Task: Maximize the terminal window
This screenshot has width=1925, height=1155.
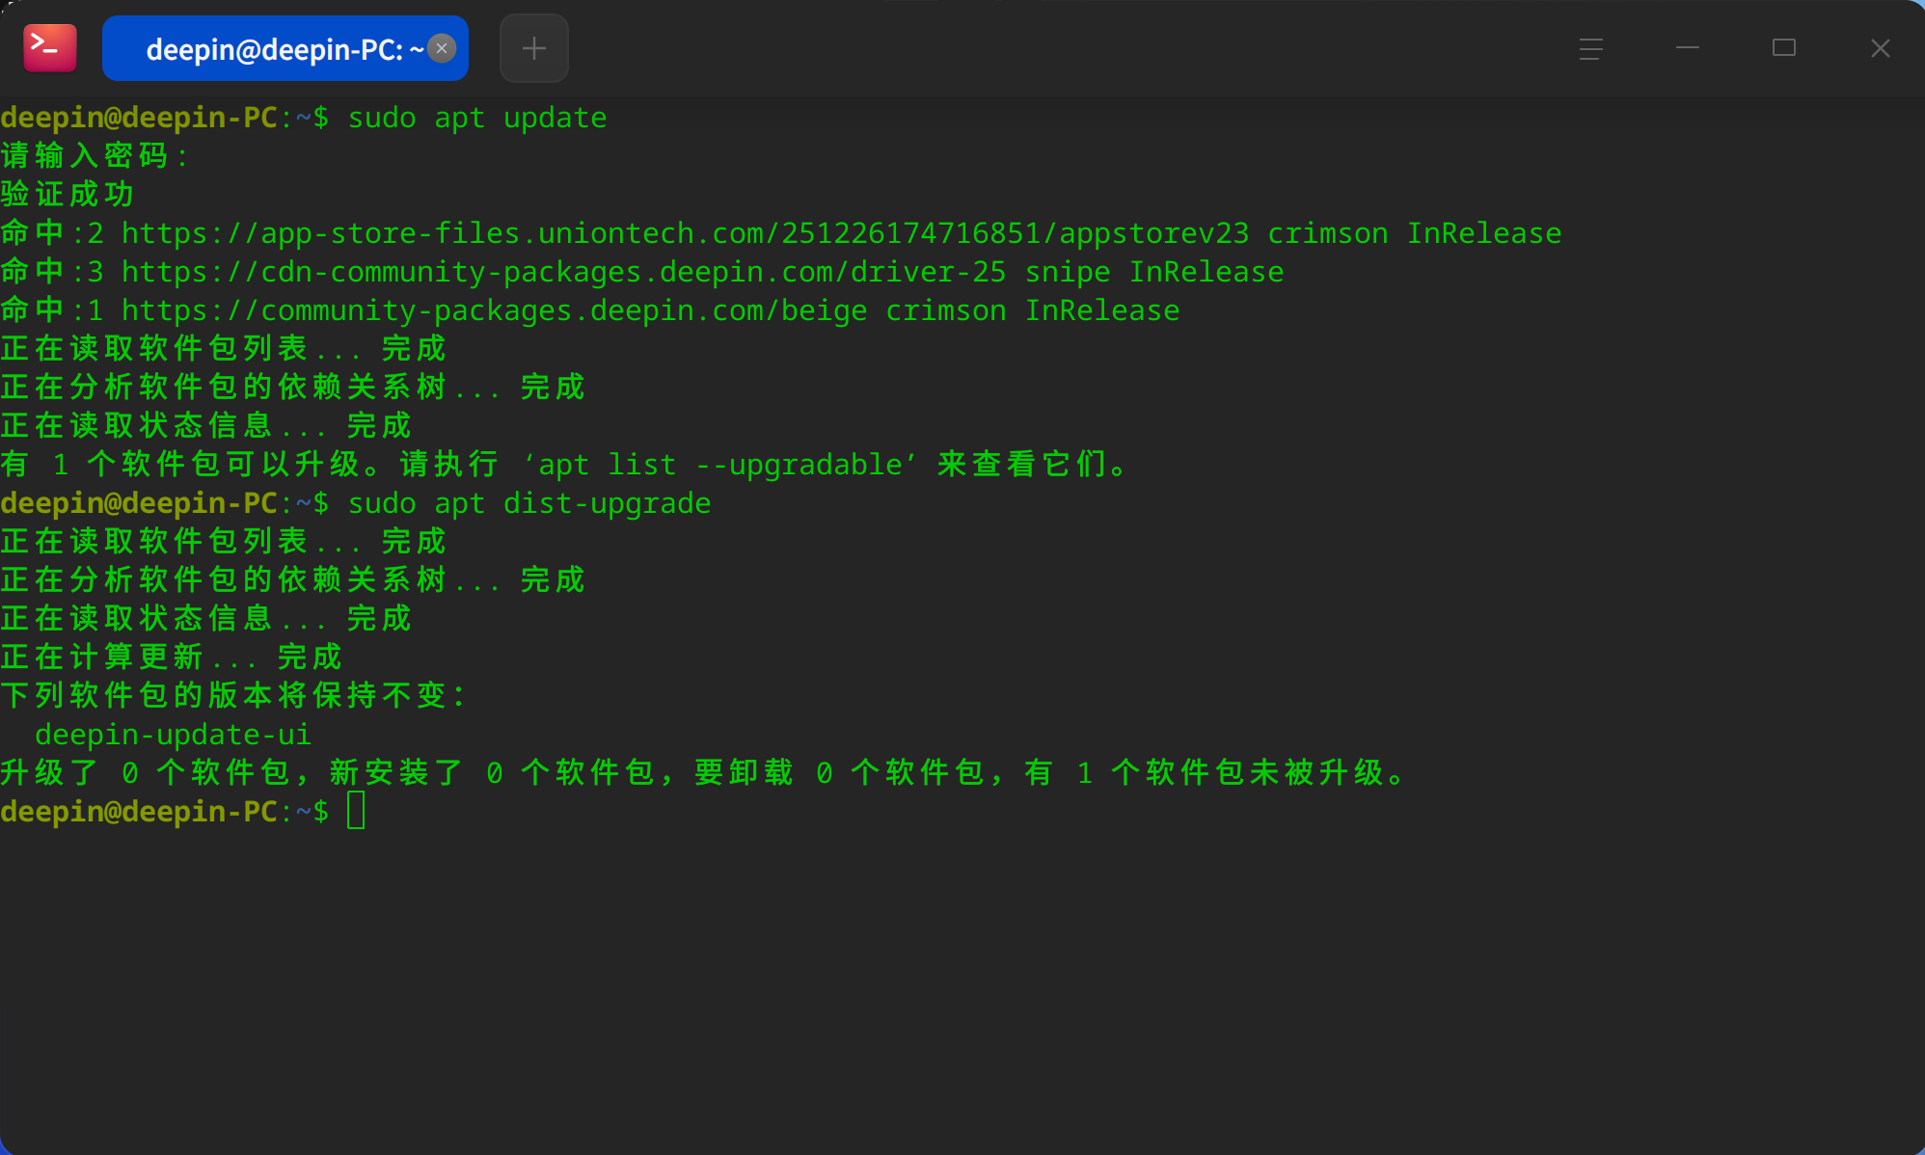Action: pyautogui.click(x=1784, y=48)
